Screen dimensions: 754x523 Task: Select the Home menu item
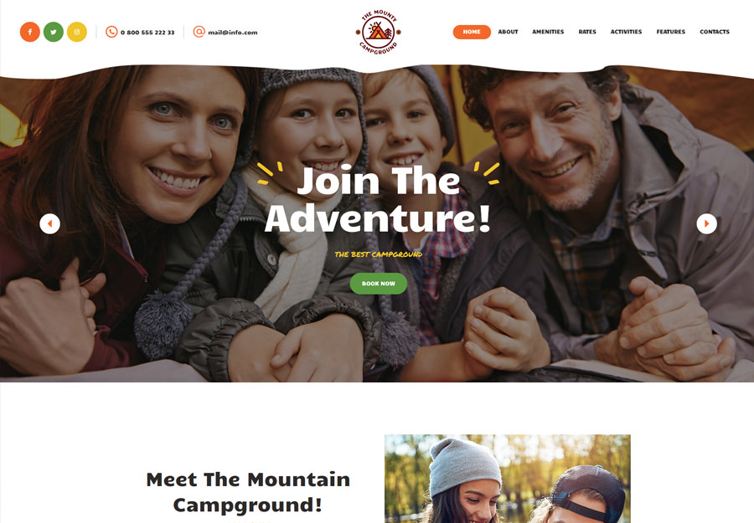click(x=472, y=32)
